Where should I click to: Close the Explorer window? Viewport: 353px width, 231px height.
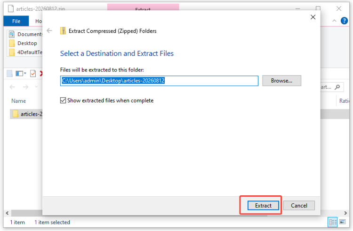click(338, 8)
